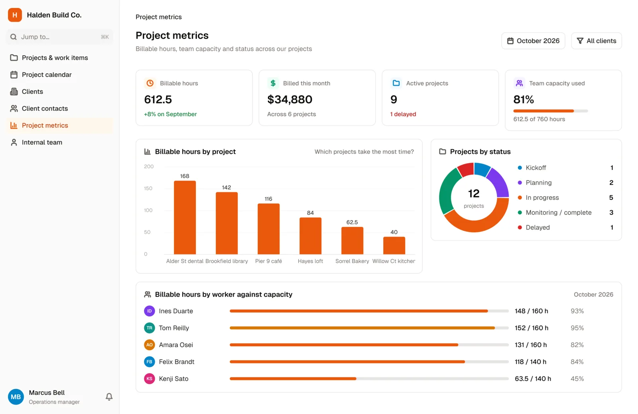638x414 pixels.
Task: Click the calendar icon beside Project calendar
Action: 14,74
